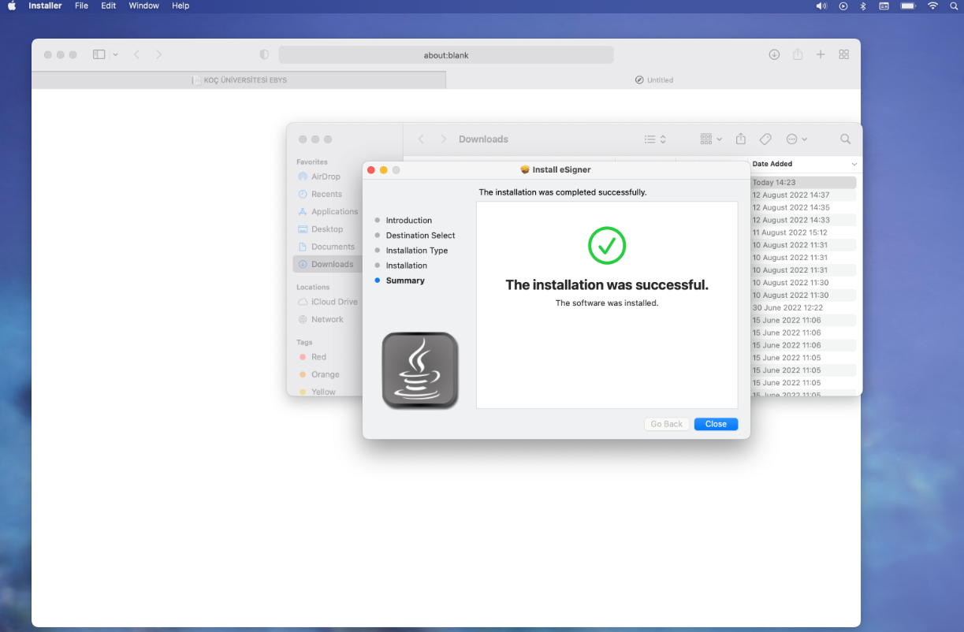Open the Downloads tag icon in Finder toolbar

[x=765, y=139]
